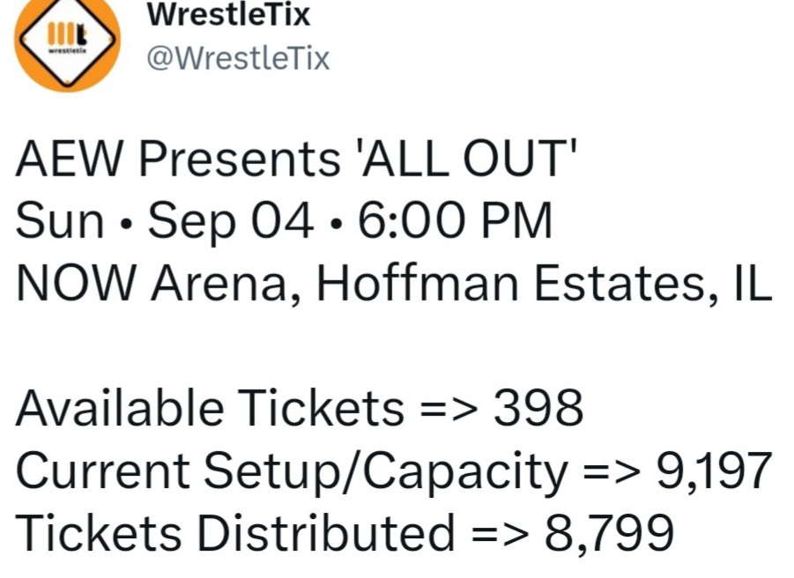The height and width of the screenshot is (578, 794).
Task: Open the @WrestleTix handle link
Action: (x=238, y=58)
